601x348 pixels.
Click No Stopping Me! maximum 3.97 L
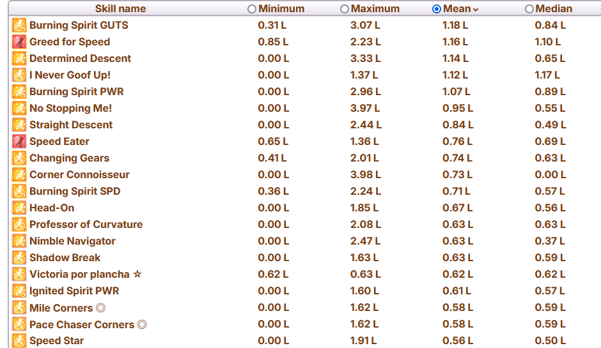tap(365, 109)
